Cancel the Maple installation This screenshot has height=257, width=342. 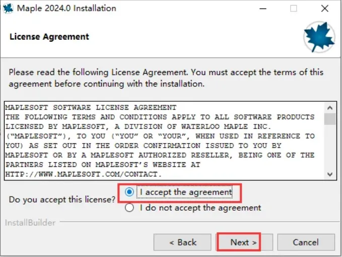[x=306, y=242]
